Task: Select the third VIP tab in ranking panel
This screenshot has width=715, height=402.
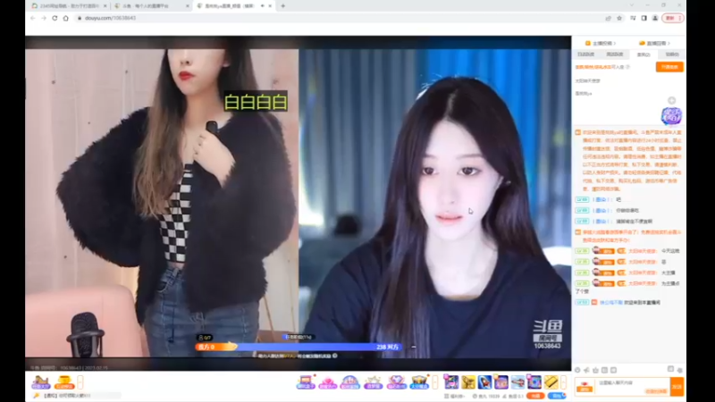Action: [643, 54]
